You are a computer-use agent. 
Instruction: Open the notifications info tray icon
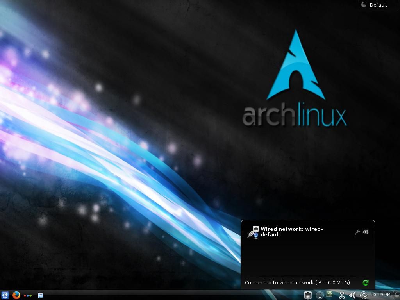(320, 295)
